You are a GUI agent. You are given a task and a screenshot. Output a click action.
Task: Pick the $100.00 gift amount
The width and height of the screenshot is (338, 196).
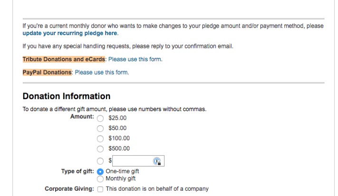(100, 139)
